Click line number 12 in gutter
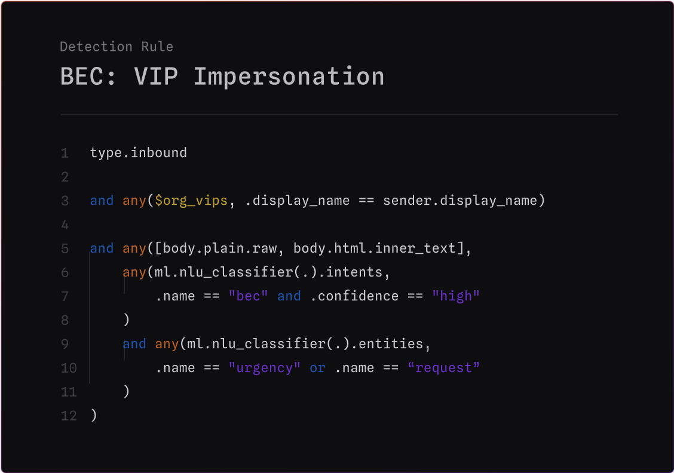Screen dimensions: 674x473 [69, 416]
